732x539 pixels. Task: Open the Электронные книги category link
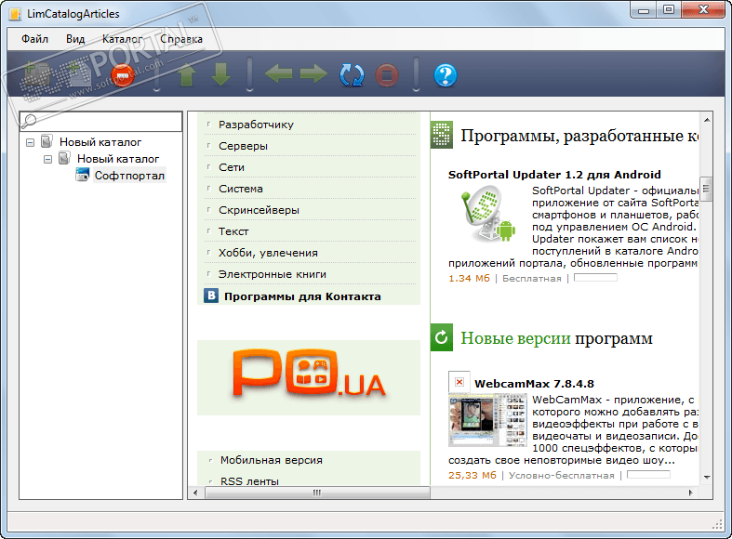tap(273, 274)
